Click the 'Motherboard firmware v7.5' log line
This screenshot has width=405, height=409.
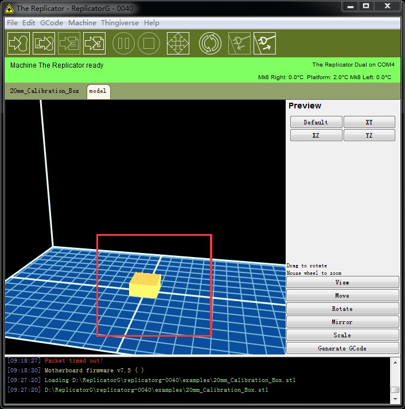click(x=94, y=371)
